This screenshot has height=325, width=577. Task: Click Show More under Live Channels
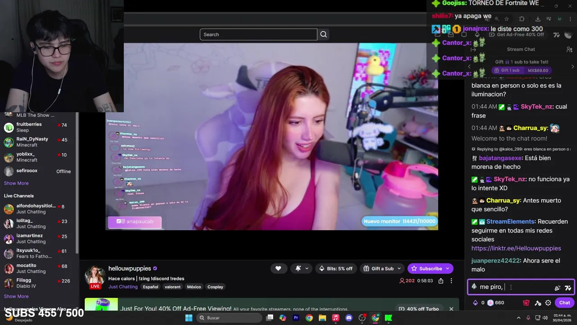click(16, 297)
